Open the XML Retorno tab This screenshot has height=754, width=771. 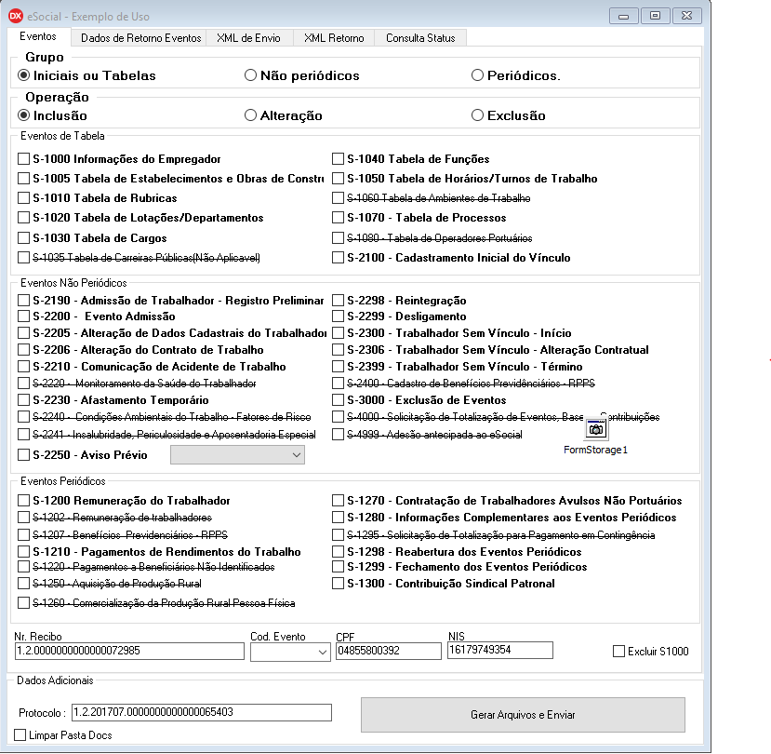point(334,38)
